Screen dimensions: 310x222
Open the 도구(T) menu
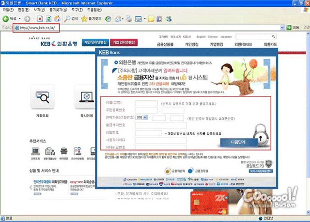click(77, 10)
